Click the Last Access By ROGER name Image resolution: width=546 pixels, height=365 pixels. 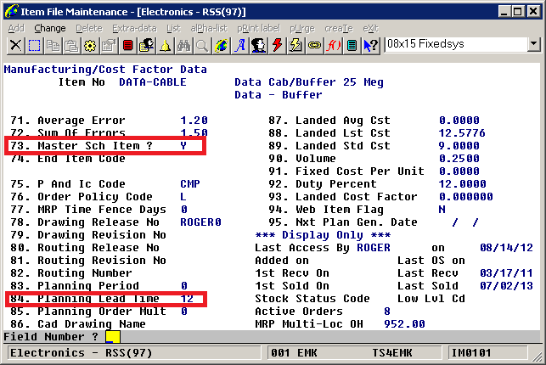[x=374, y=248]
